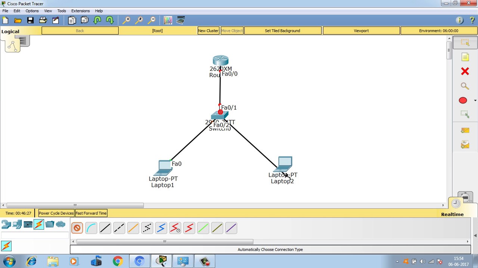Screen dimensions: 478x268
Task: Click the Connections subcategory lightning icon
Action: coord(6,246)
